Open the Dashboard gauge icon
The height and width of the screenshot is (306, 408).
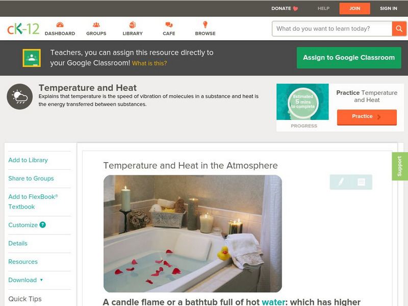coord(60,25)
